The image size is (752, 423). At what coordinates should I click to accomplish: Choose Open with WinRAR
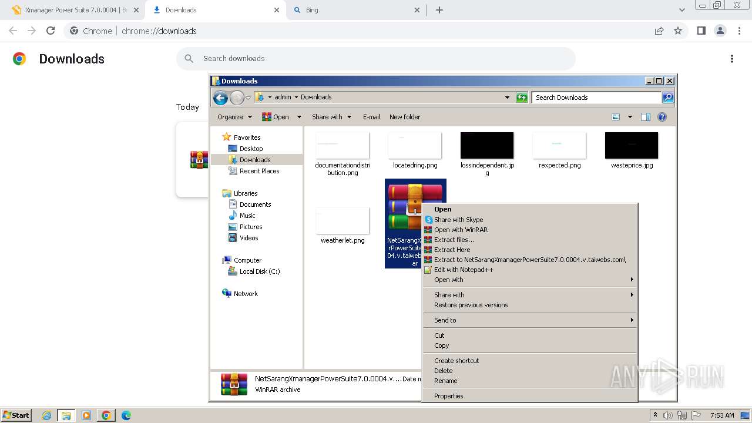(530, 230)
